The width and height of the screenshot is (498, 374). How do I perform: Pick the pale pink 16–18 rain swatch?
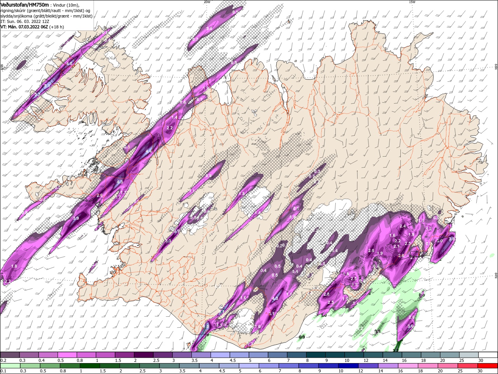[409, 366]
